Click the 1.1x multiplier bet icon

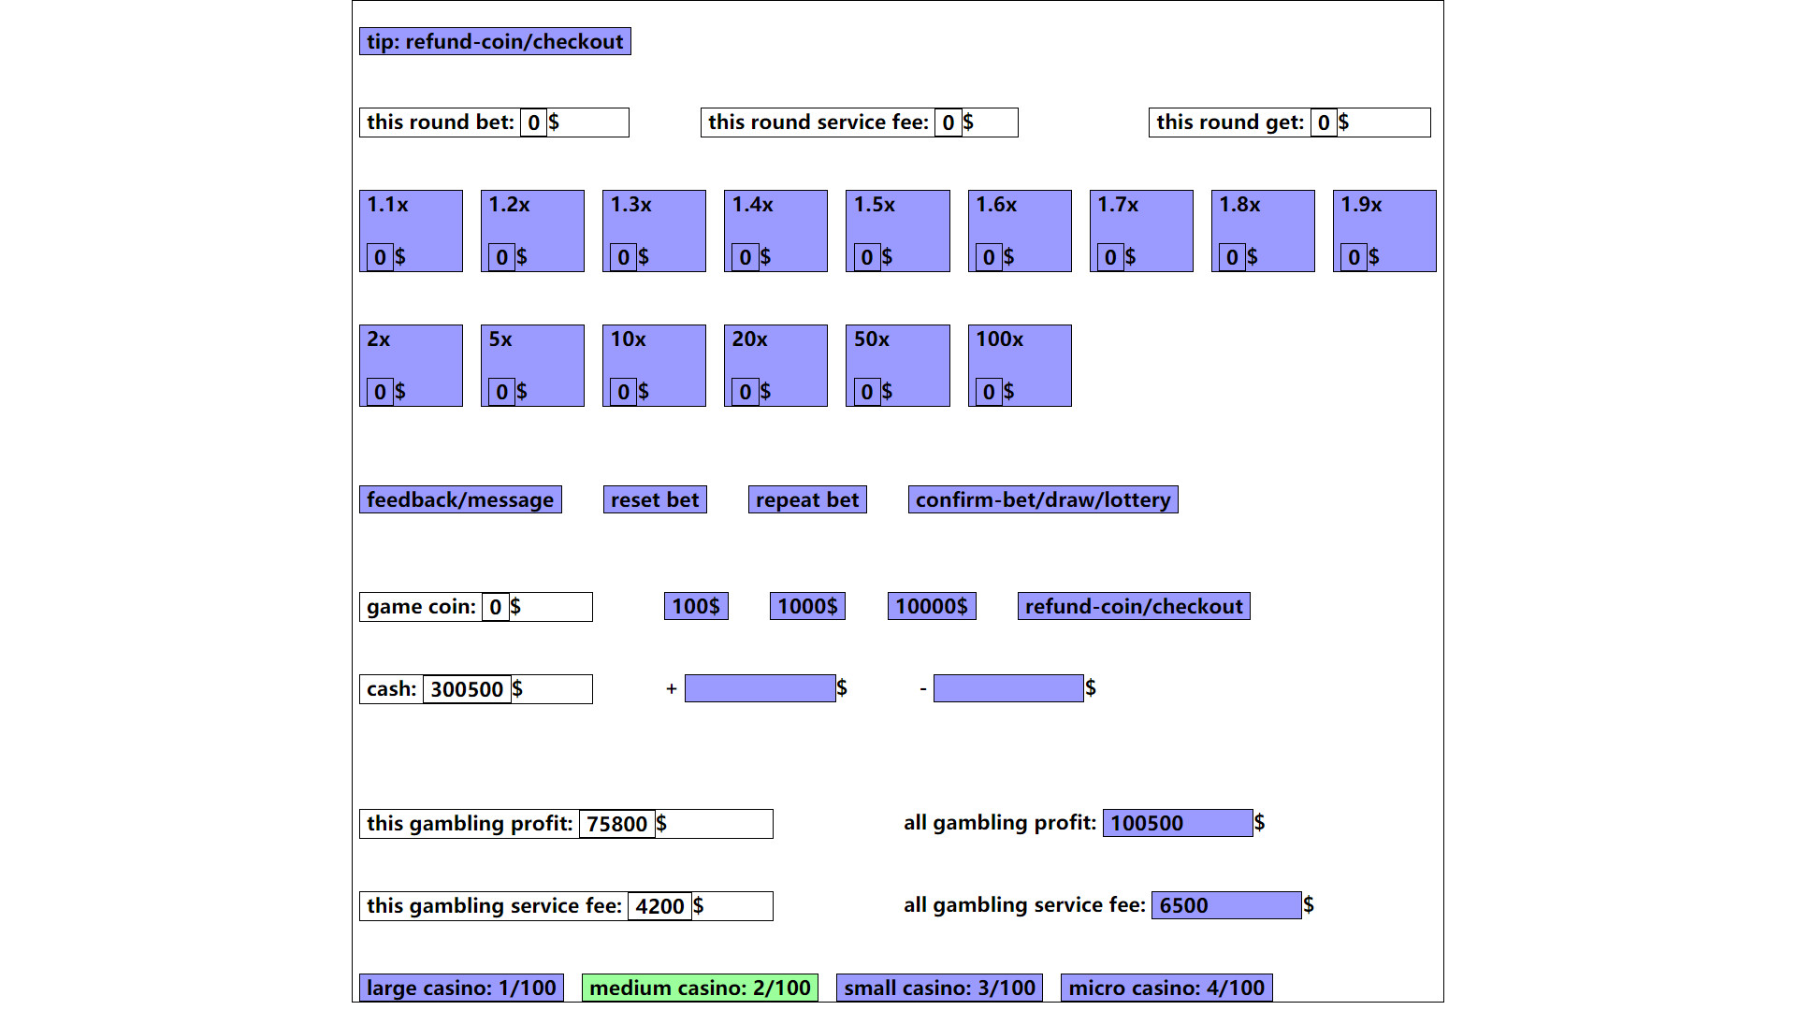[x=412, y=231]
